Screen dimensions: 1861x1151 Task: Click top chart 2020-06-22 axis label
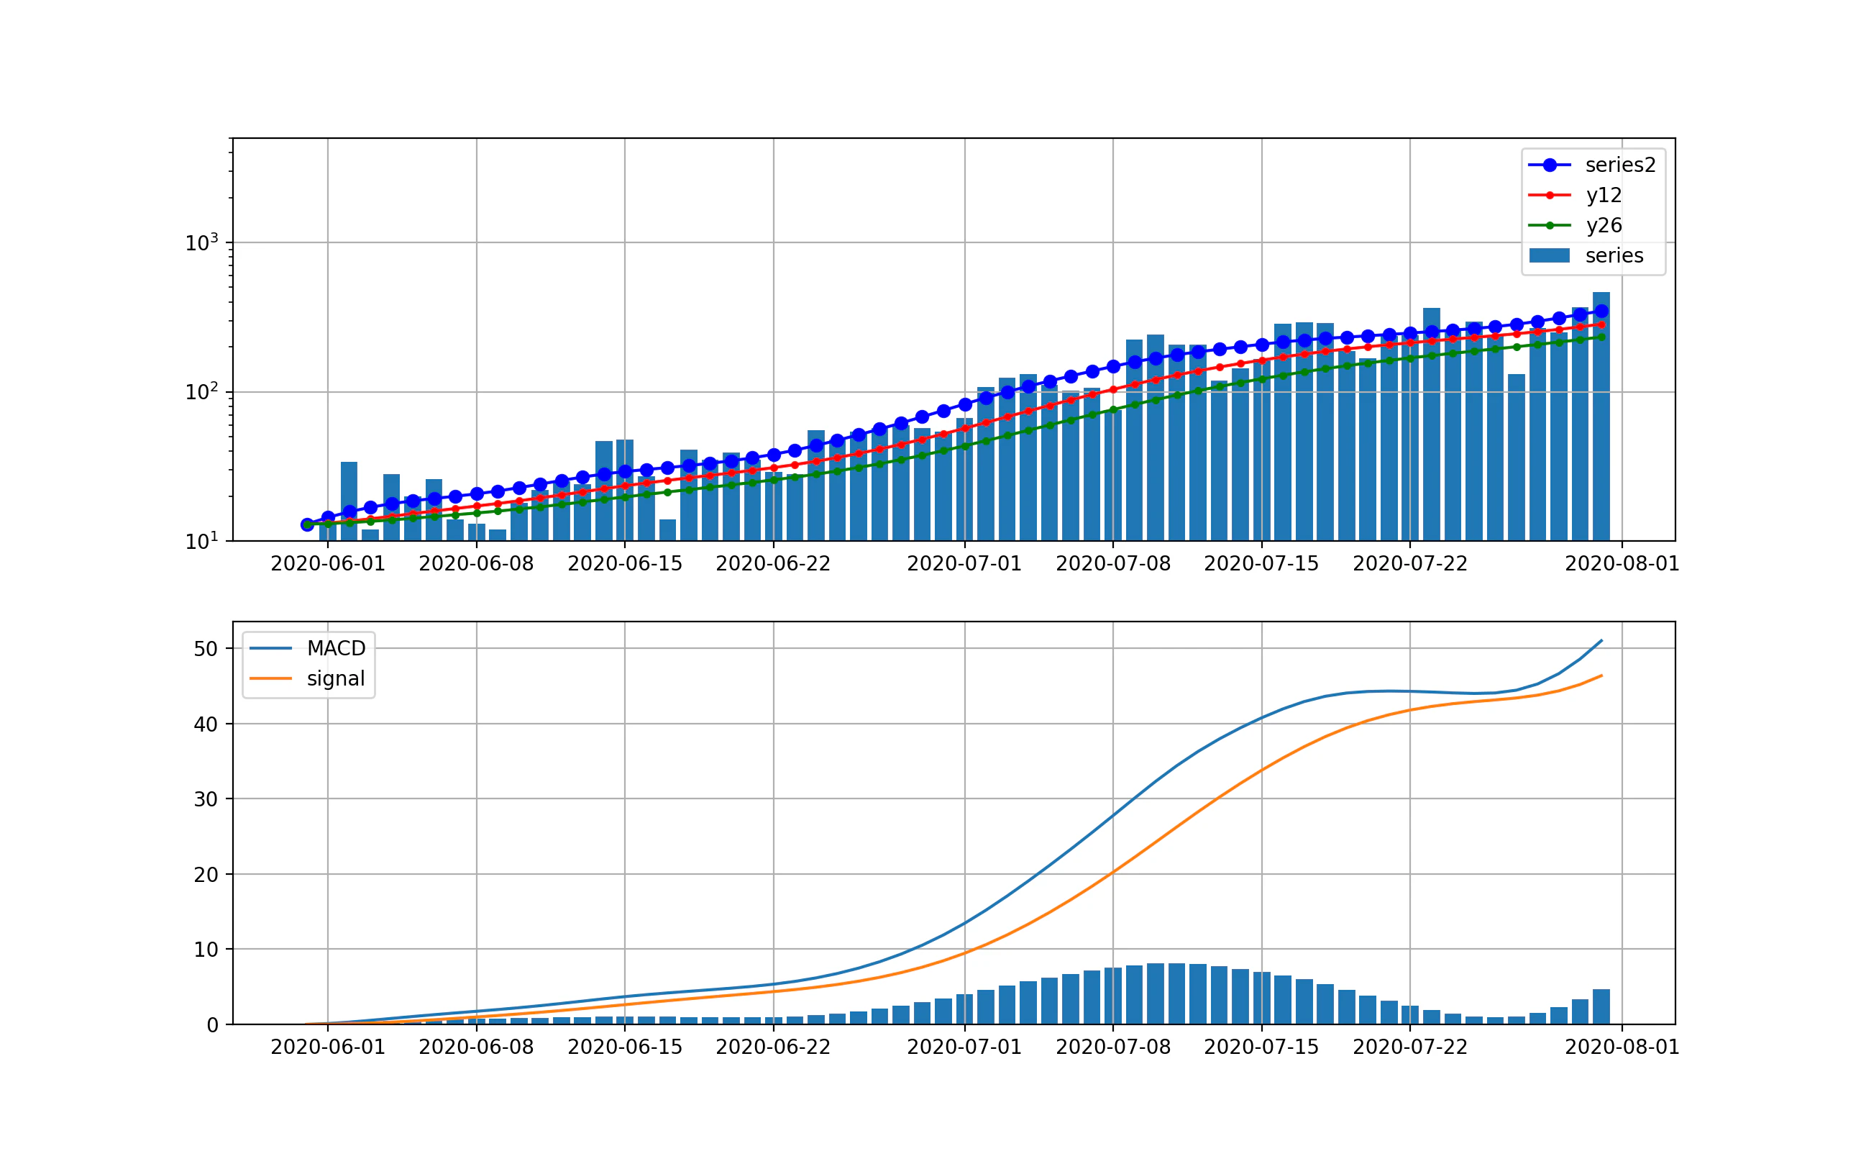pyautogui.click(x=773, y=563)
